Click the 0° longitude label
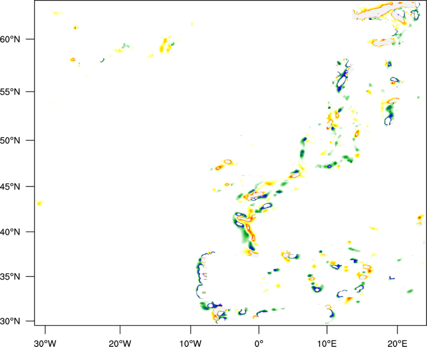The image size is (427, 347). pyautogui.click(x=259, y=343)
